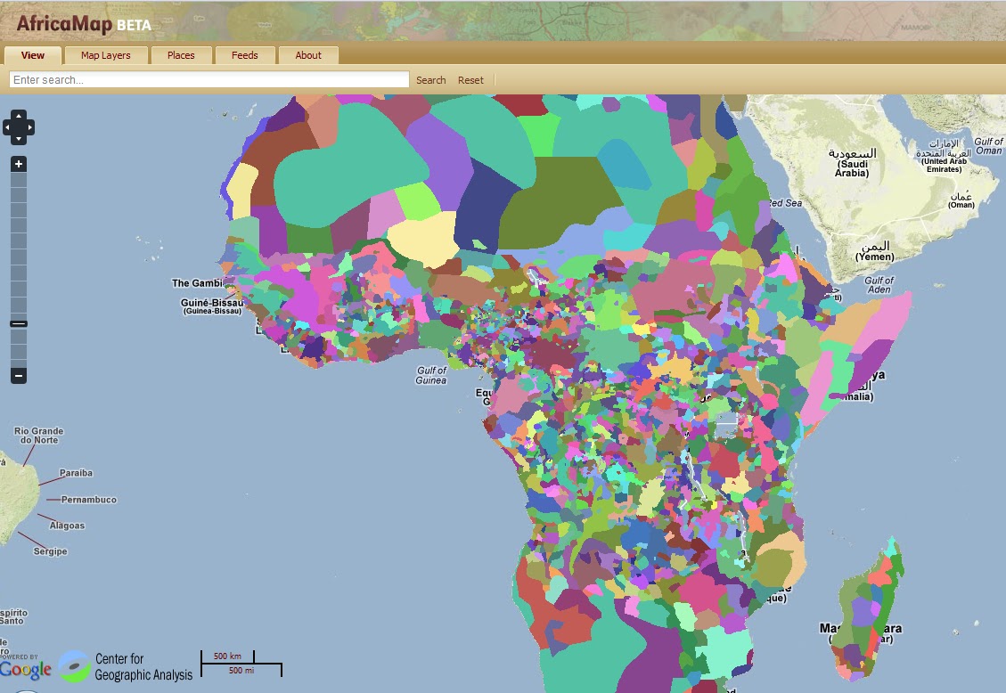Pan the map north using the up arrow

[18, 114]
